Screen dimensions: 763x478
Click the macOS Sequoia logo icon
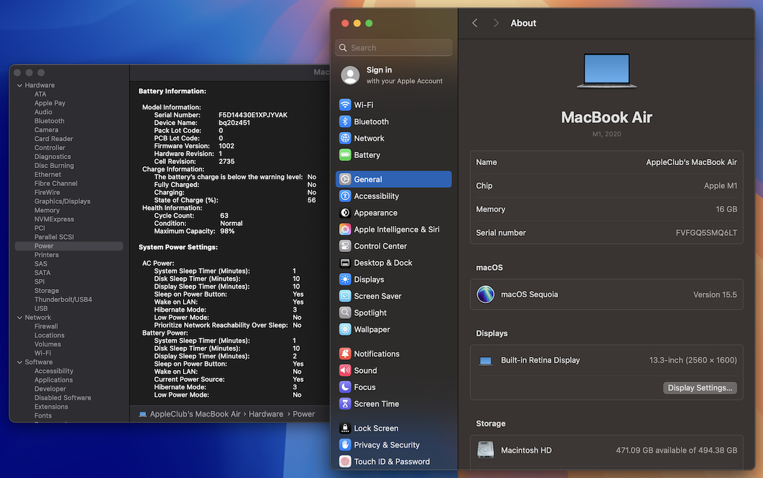pyautogui.click(x=486, y=294)
